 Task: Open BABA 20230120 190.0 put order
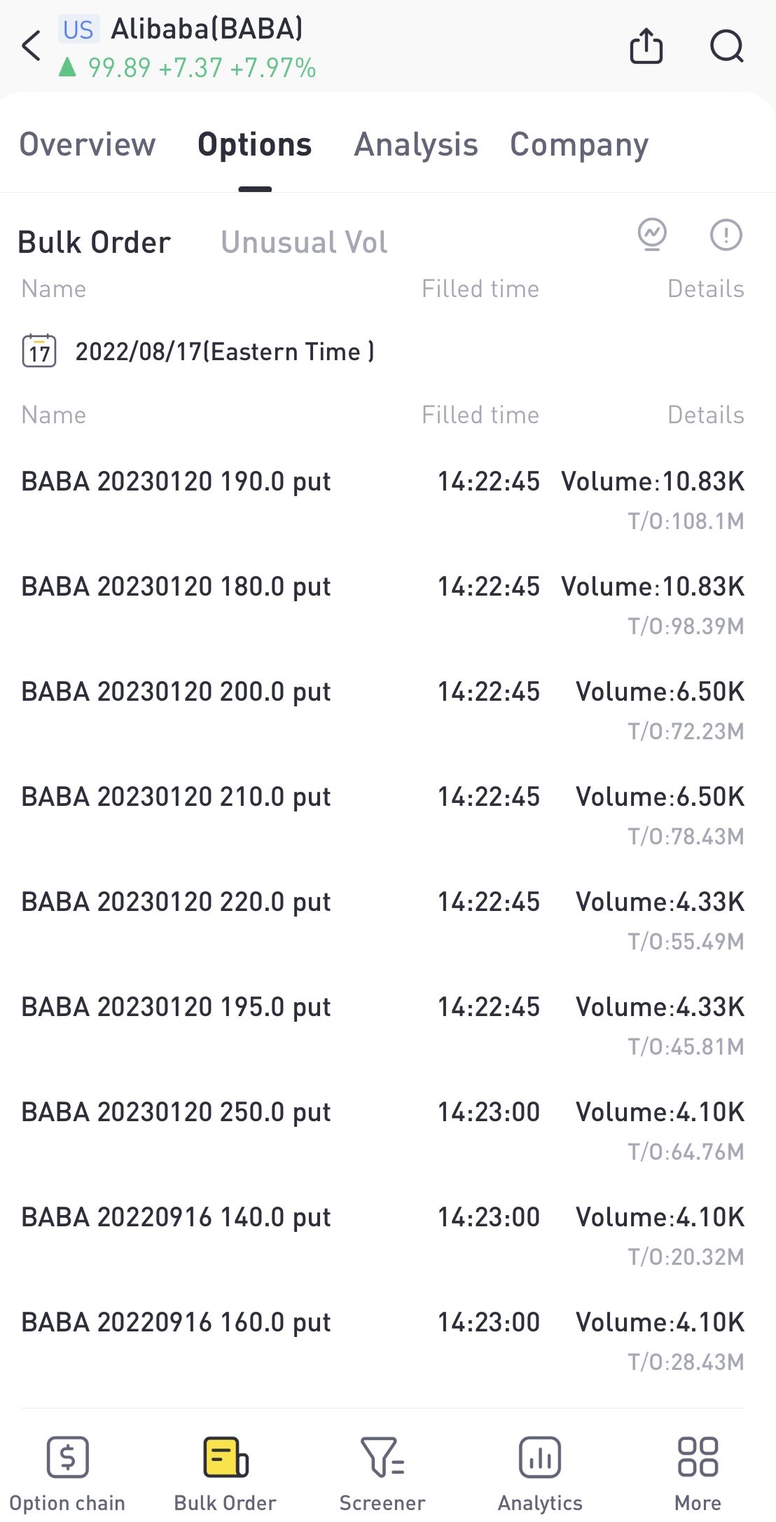point(383,500)
